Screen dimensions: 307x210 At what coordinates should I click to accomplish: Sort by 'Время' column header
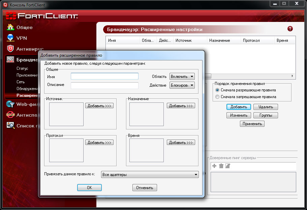pyautogui.click(x=285, y=40)
